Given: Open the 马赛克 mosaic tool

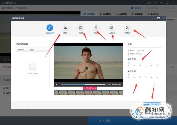Looking at the screenshot, I should 127,28.
